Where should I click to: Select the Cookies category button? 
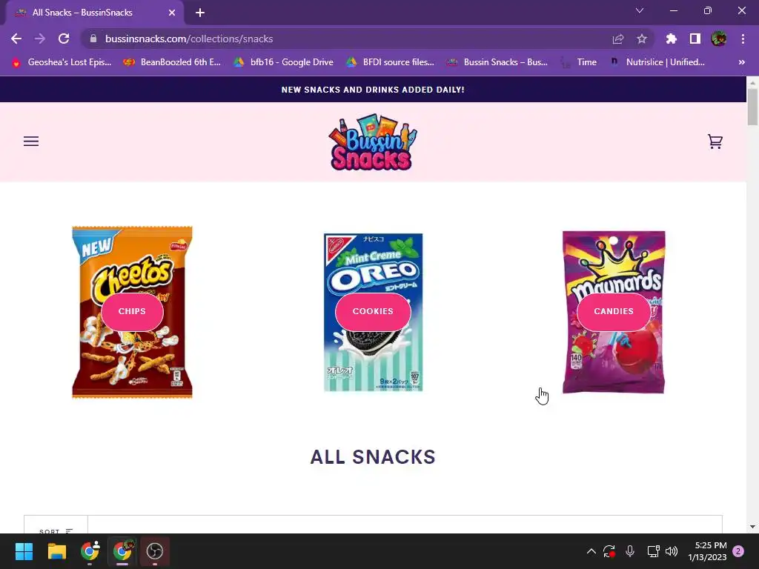point(373,311)
